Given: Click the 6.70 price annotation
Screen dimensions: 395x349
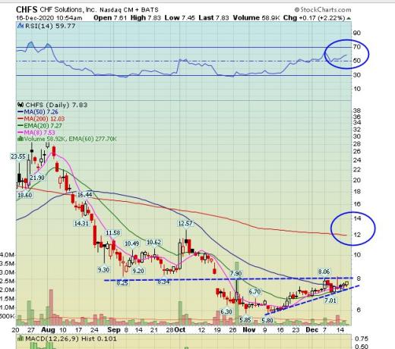Looking at the screenshot, I should 254,292.
